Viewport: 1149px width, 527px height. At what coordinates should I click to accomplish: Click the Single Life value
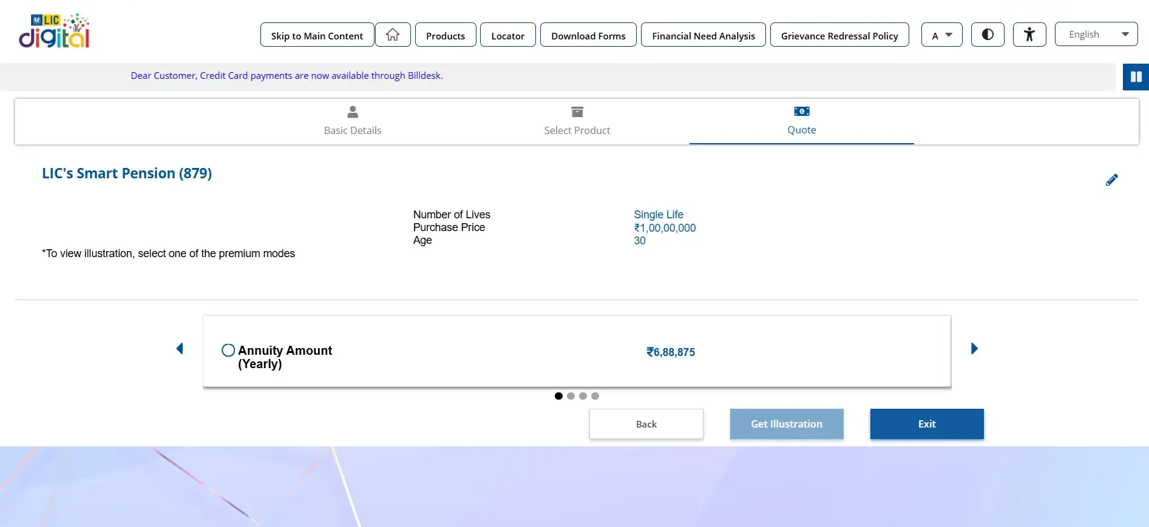pos(659,215)
